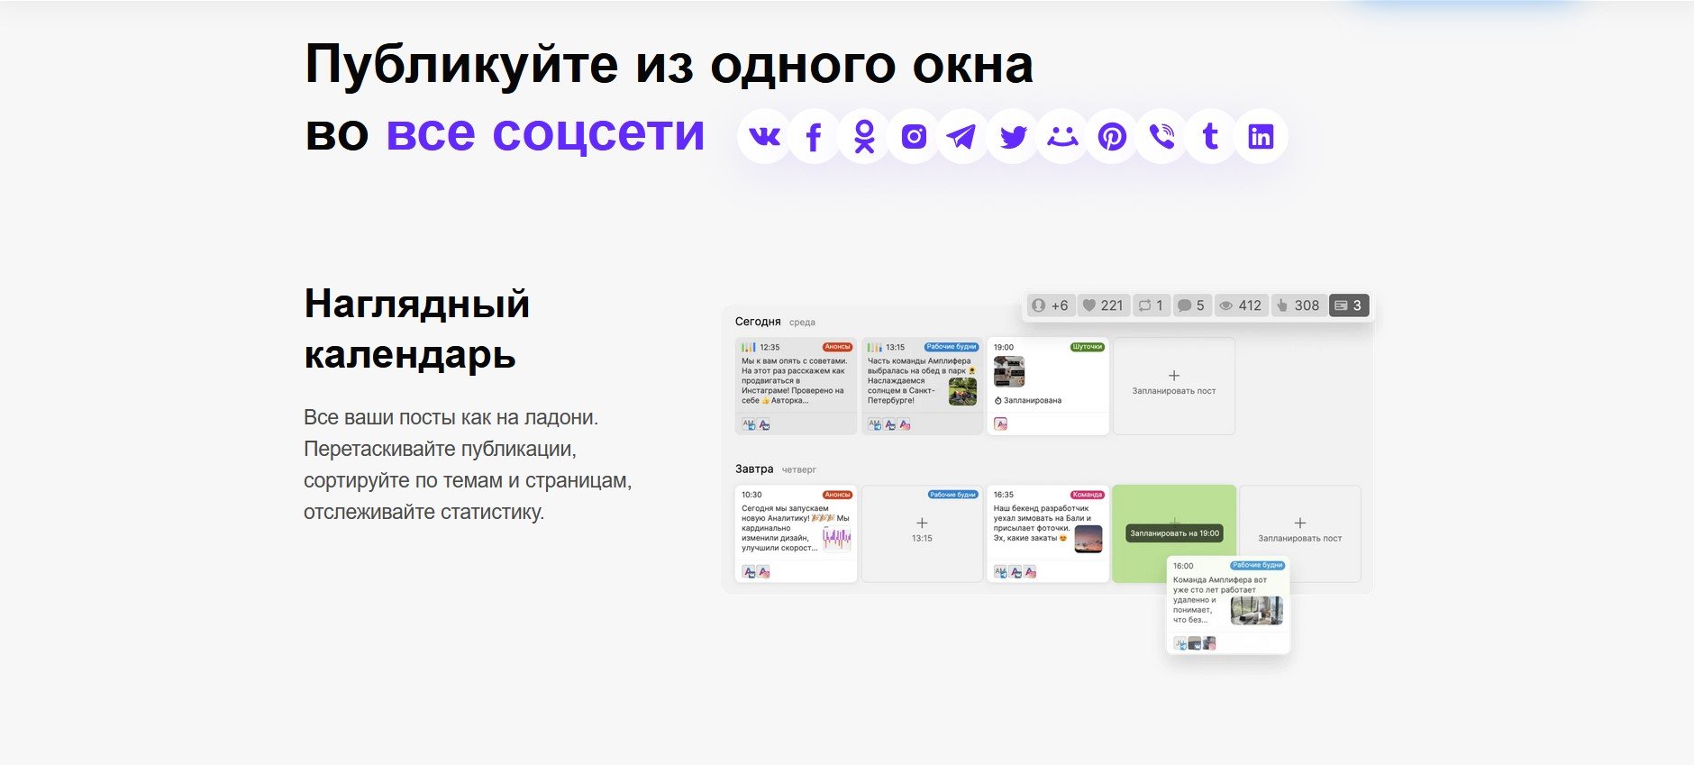Image resolution: width=1694 pixels, height=765 pixels.
Task: Select the Facebook icon
Action: tap(814, 137)
